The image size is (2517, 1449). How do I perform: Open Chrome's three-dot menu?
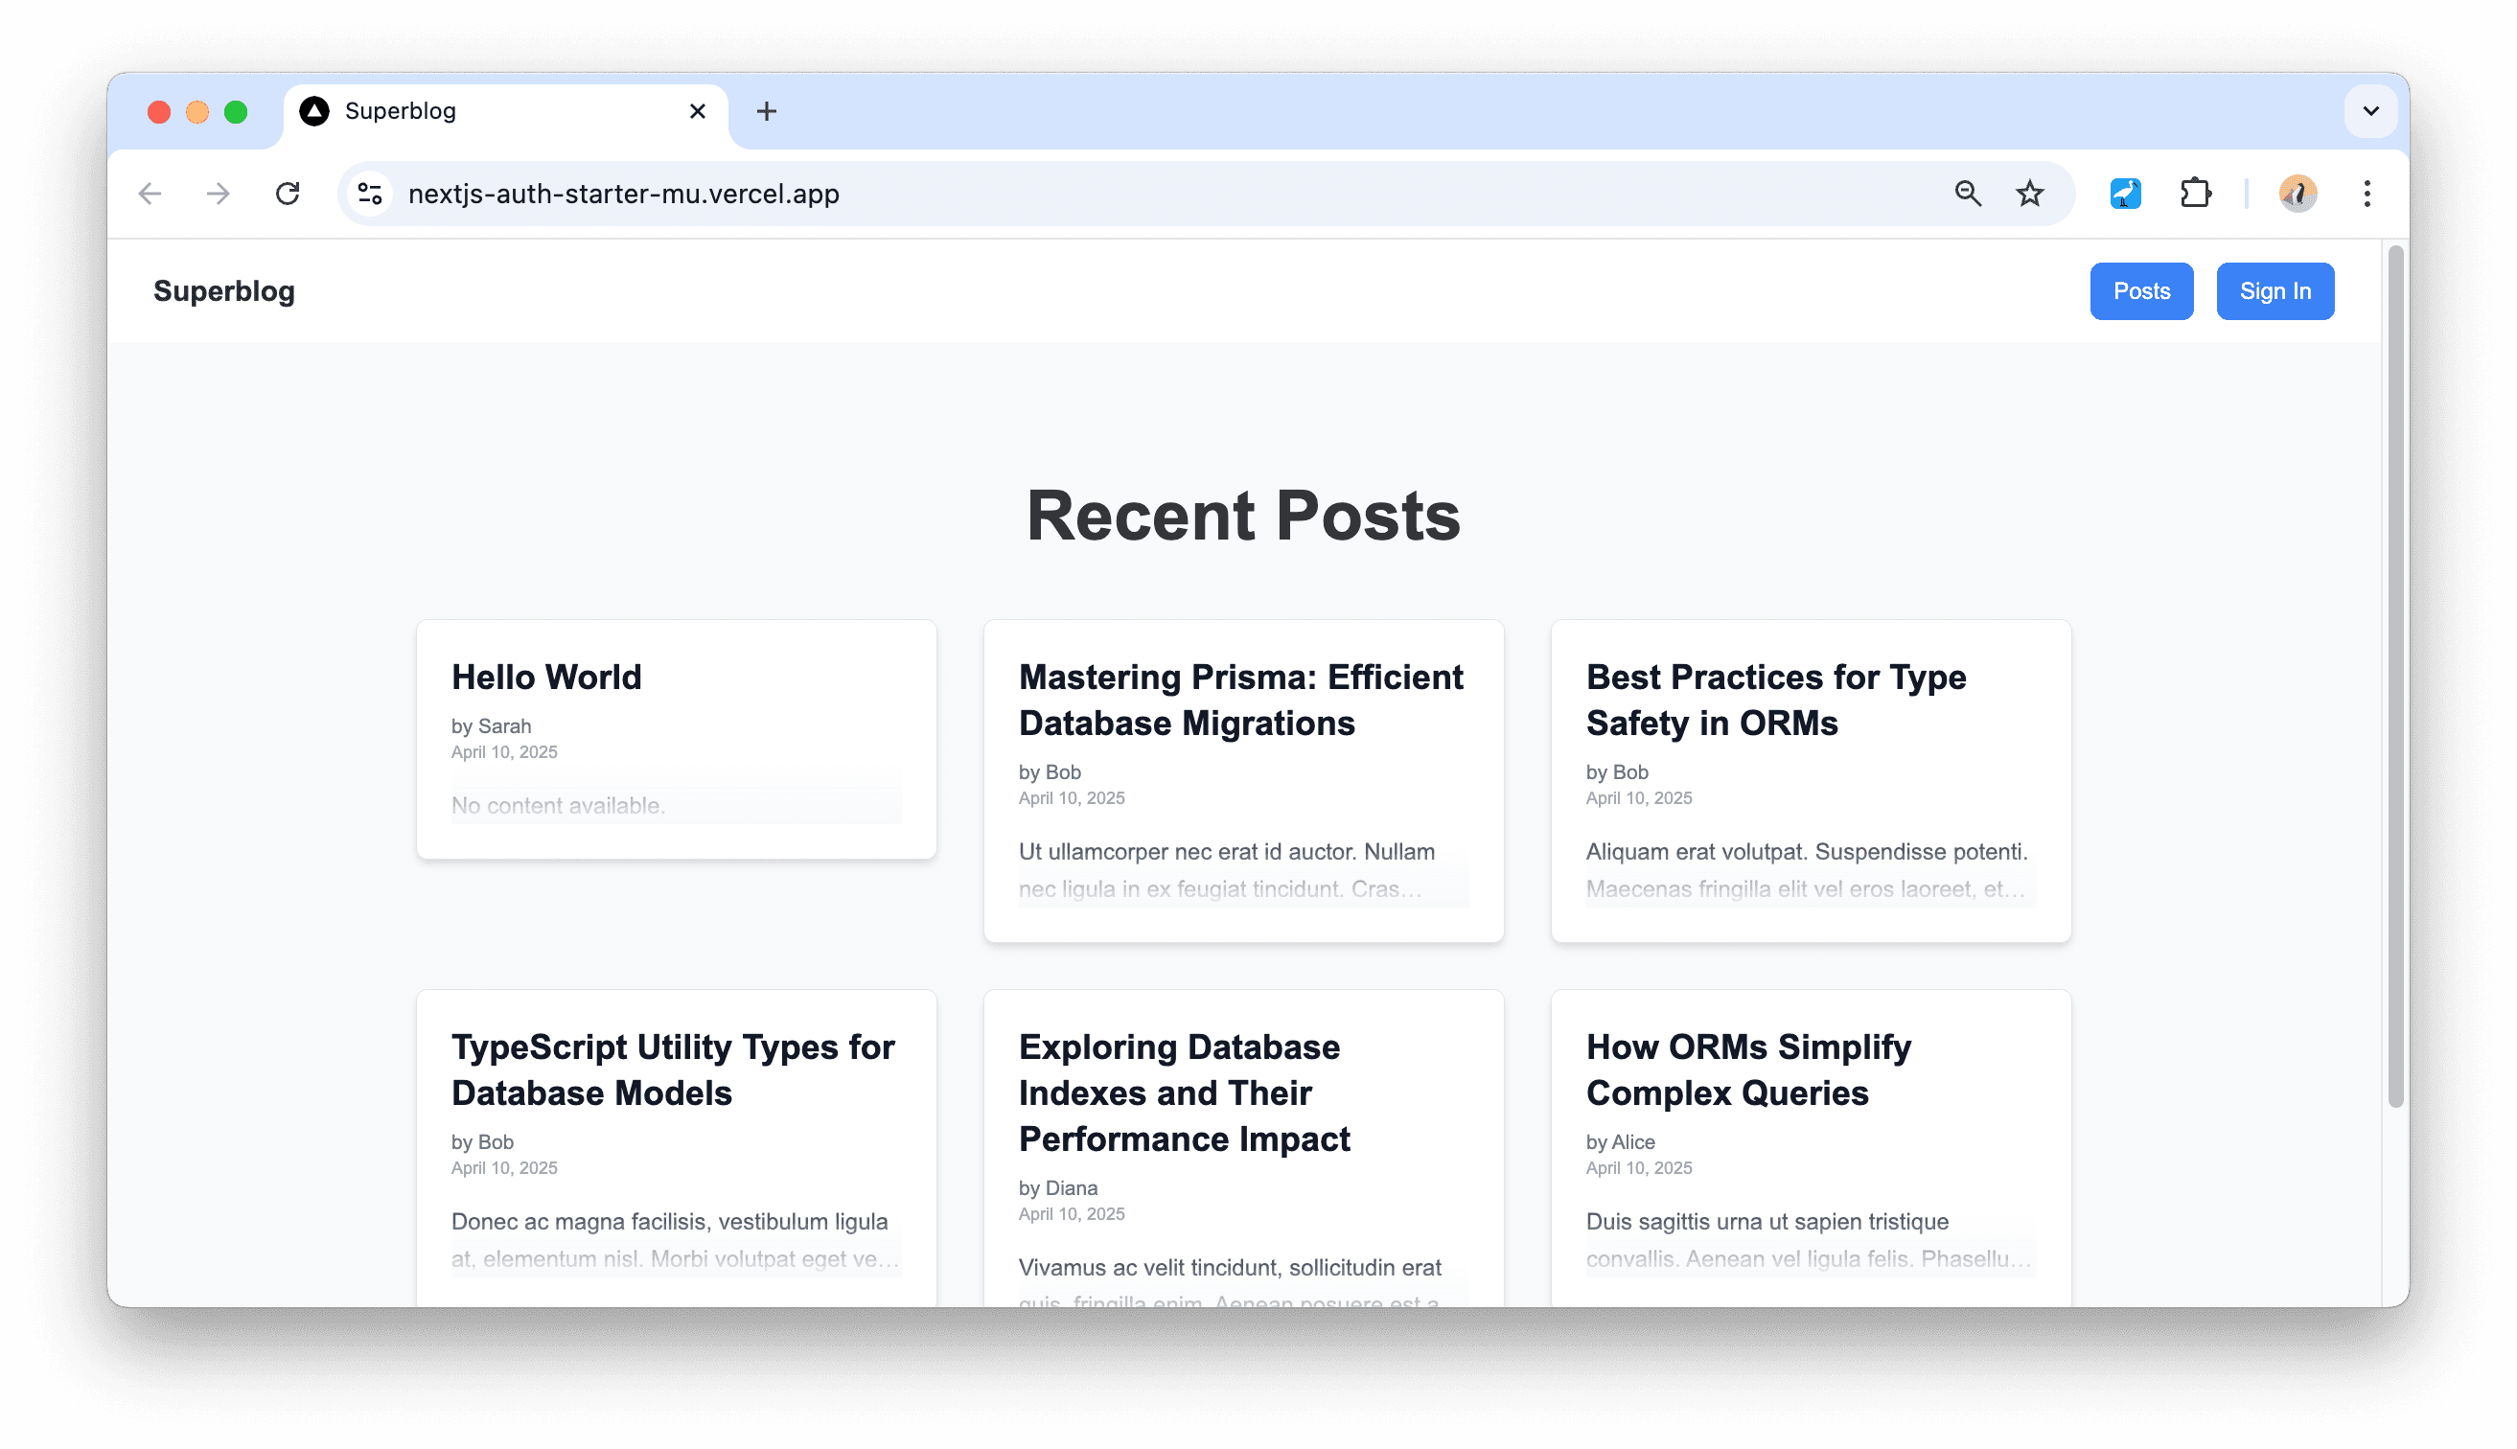[x=2367, y=193]
